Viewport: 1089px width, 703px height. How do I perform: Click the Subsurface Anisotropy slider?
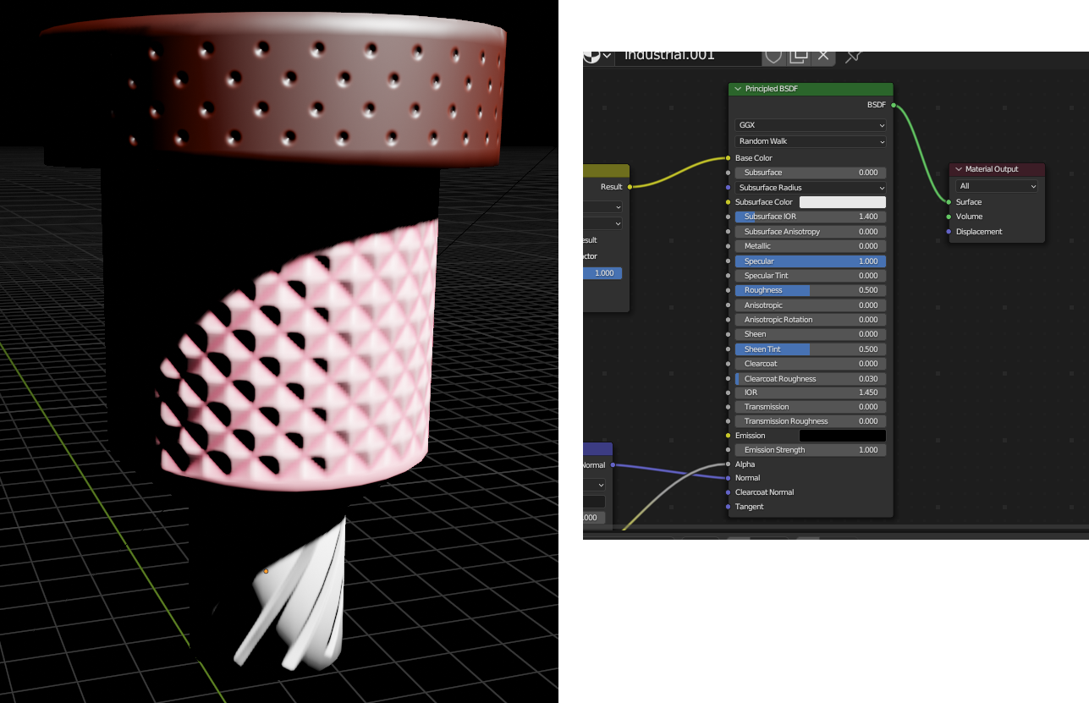click(x=811, y=232)
